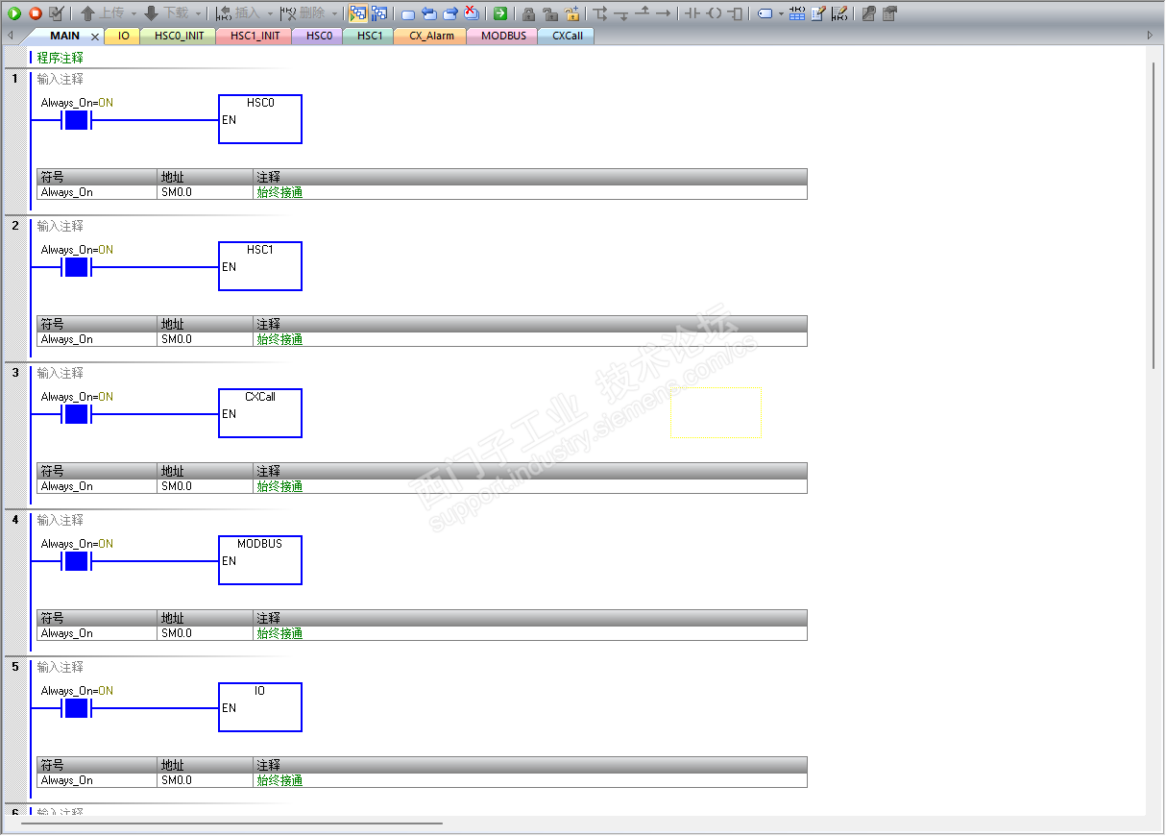Viewport: 1166px width, 836px height.
Task: Switch to the HSC0 tab
Action: pos(318,36)
